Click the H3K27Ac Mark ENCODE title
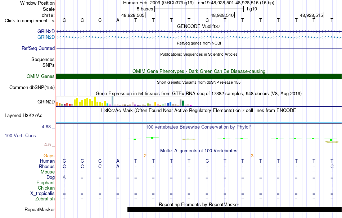The height and width of the screenshot is (218, 342). click(199, 110)
